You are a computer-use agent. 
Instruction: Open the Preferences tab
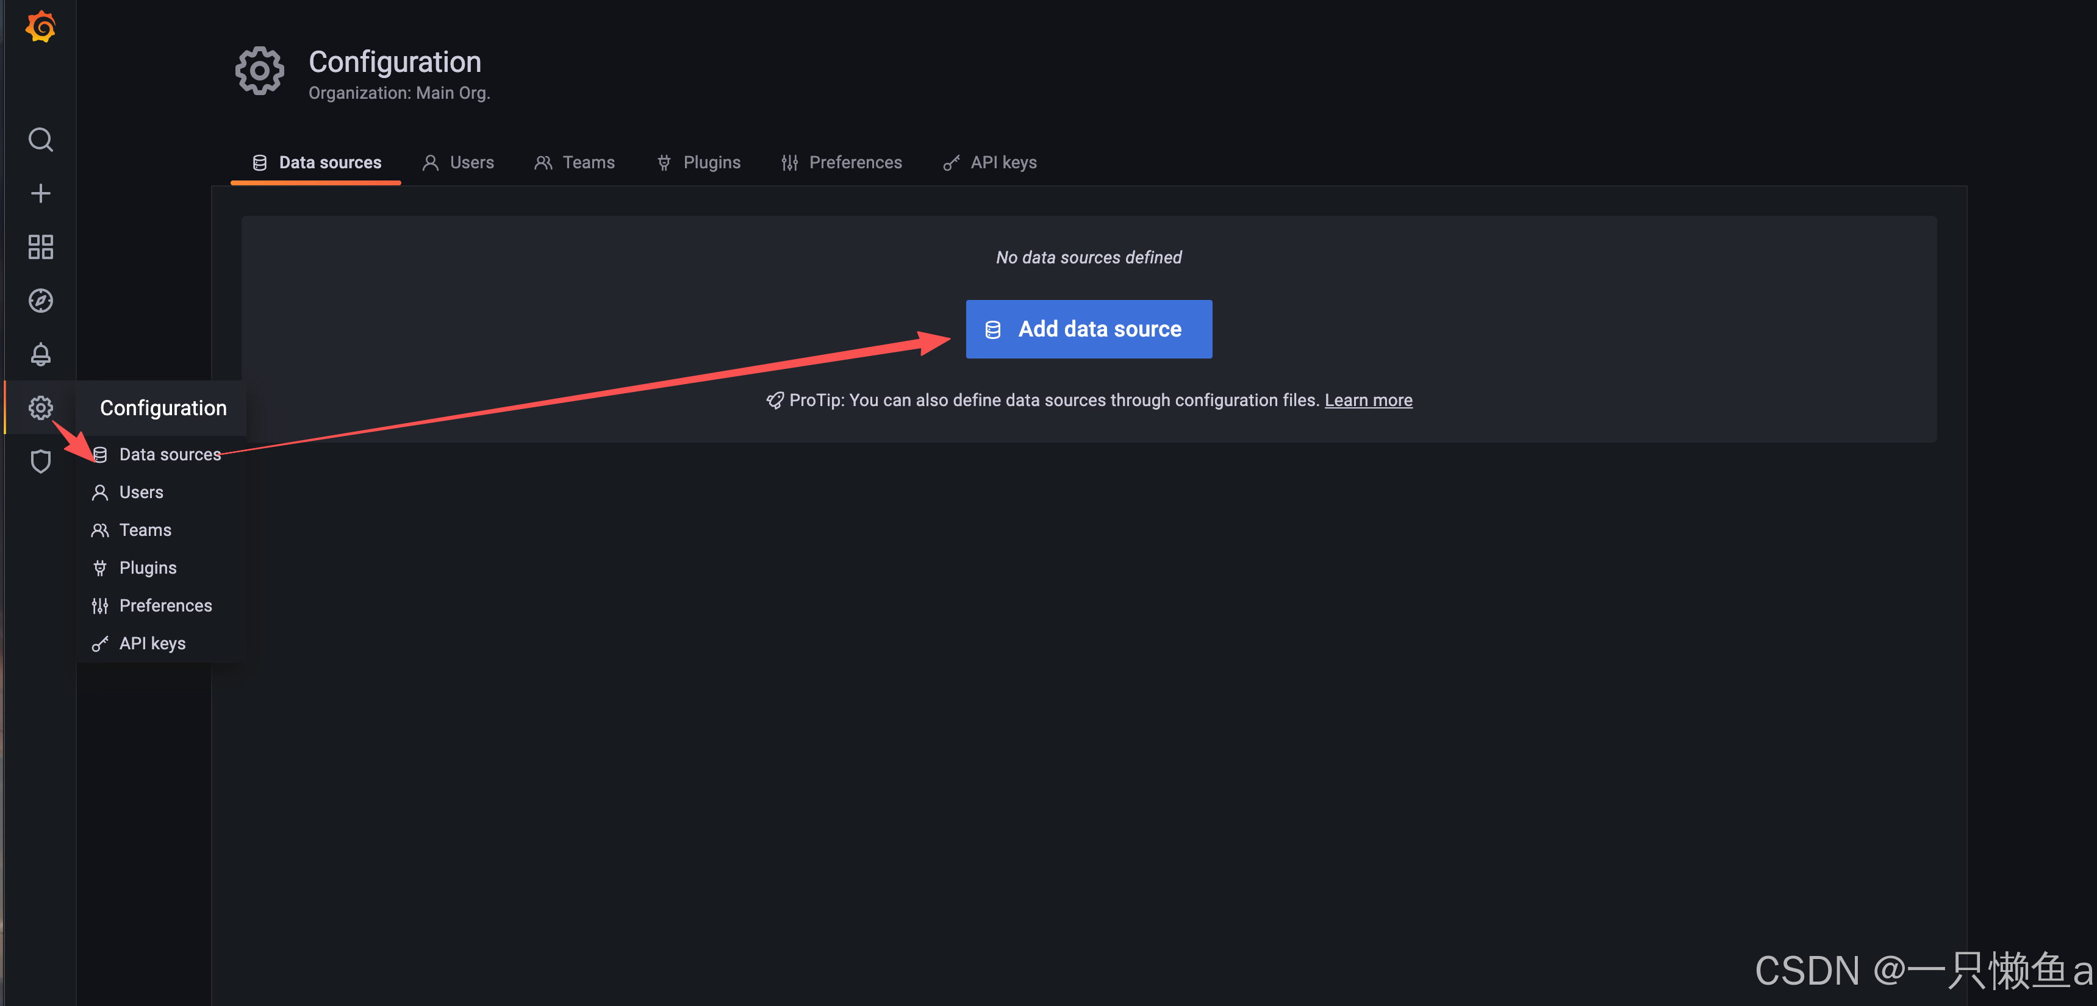click(x=842, y=163)
